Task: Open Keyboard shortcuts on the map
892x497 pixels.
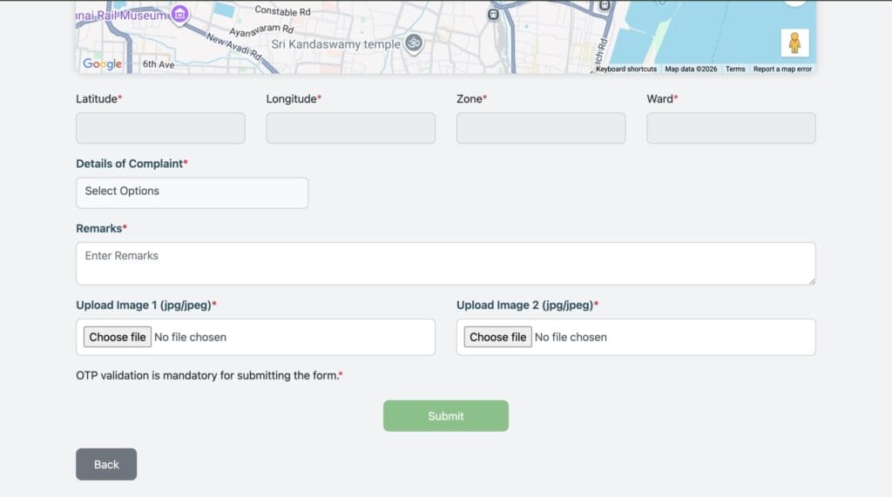Action: [625, 69]
